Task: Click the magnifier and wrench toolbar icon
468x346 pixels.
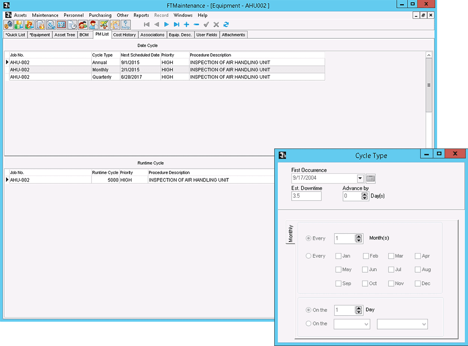Action: pyautogui.click(x=51, y=25)
